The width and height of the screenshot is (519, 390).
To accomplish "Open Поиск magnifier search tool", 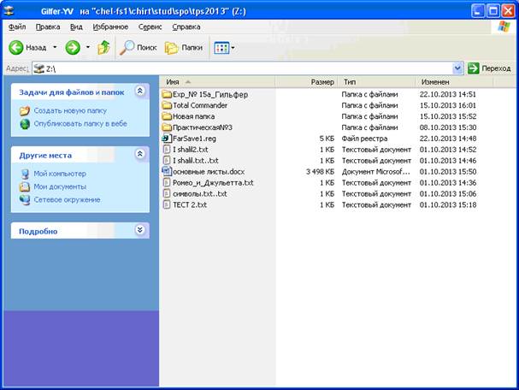I will click(127, 48).
